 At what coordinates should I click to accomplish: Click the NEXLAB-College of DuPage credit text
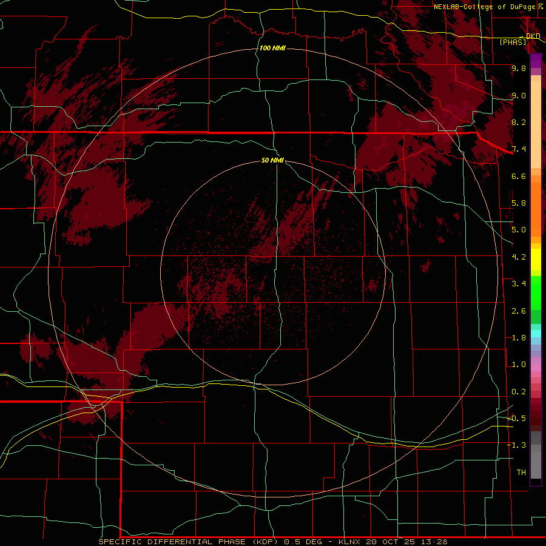[485, 7]
